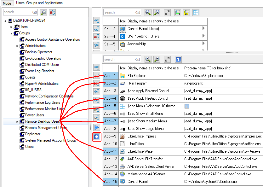Click the blue up-arrow icon in applications toolbar
The height and width of the screenshot is (187, 263).
[178, 59]
